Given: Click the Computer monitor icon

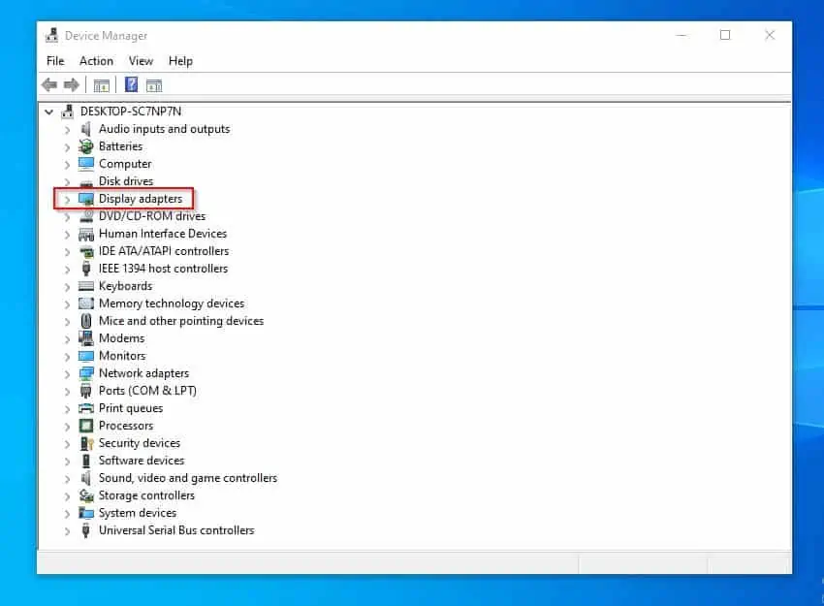Looking at the screenshot, I should coord(86,164).
